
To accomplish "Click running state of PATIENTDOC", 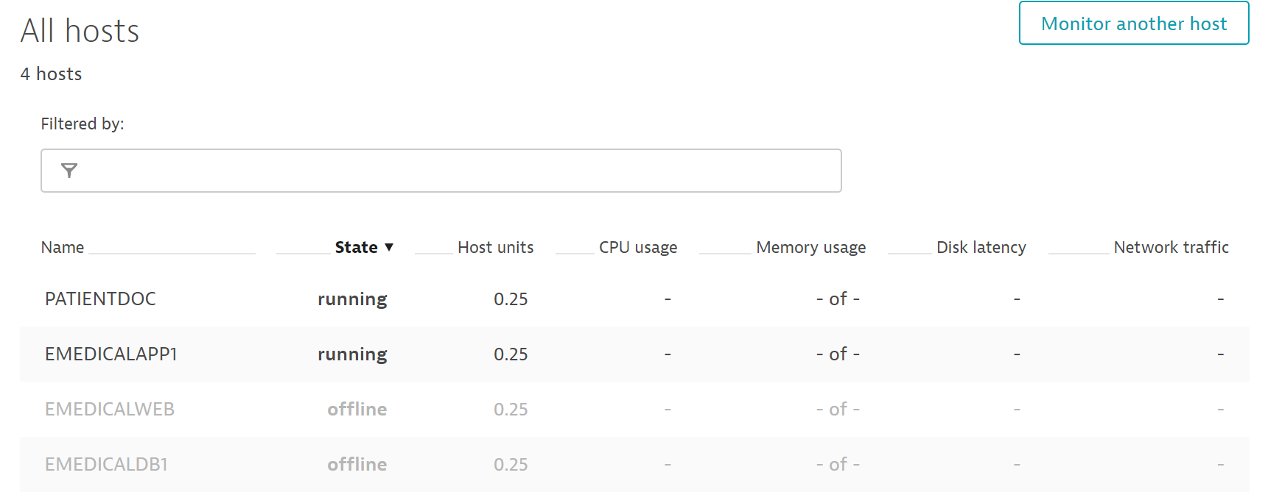I will click(352, 299).
